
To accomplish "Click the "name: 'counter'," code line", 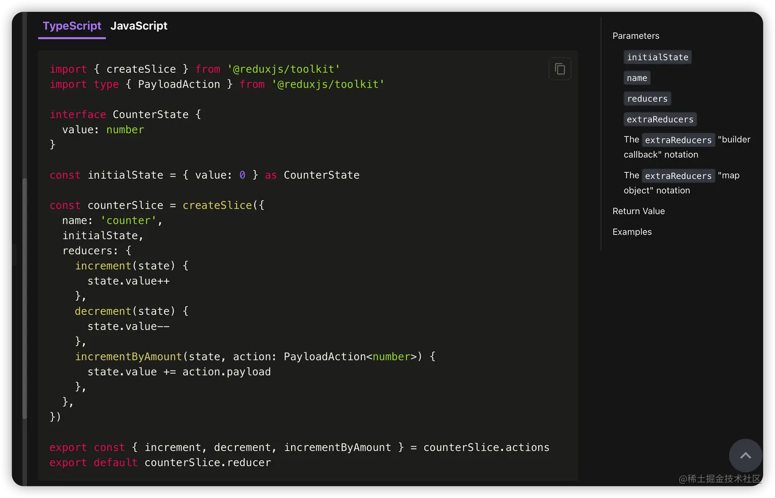I will coord(112,220).
